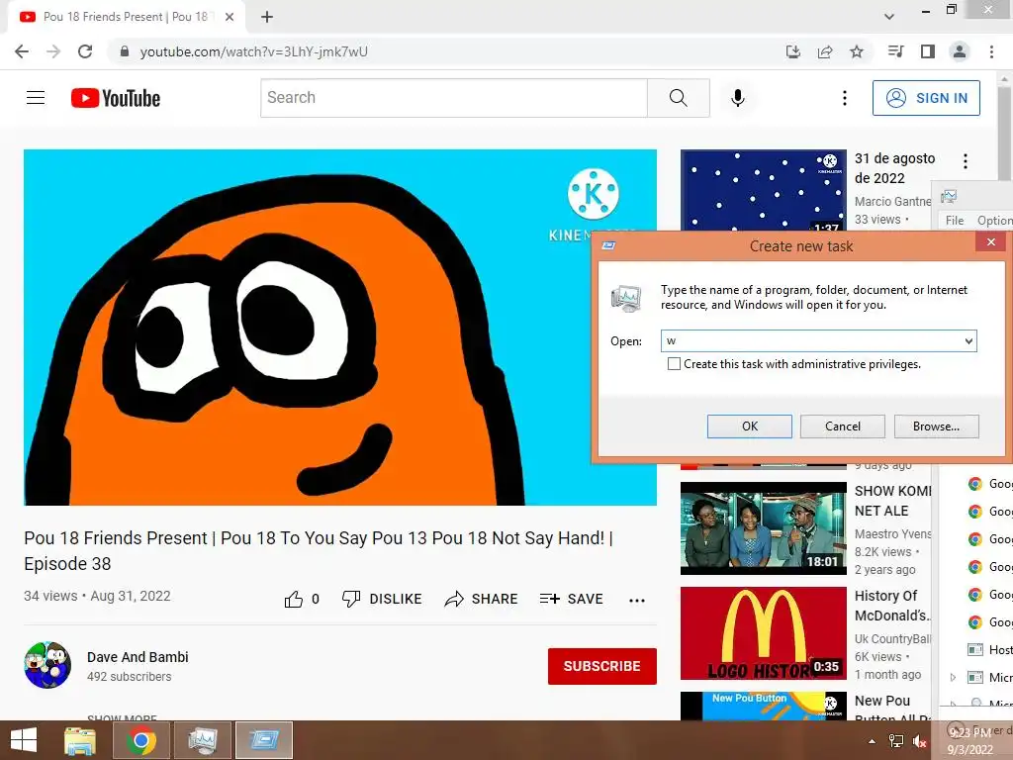Click the YouTube search magnifier button
Viewport: 1013px width, 760px height.
[x=679, y=98]
